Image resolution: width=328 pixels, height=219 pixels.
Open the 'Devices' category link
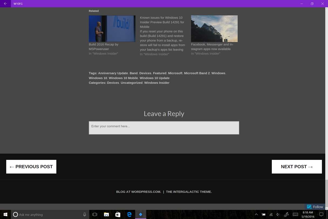(113, 83)
